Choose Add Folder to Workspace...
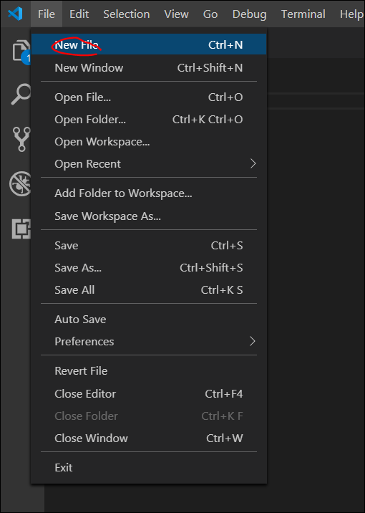The height and width of the screenshot is (513, 365). click(149, 193)
